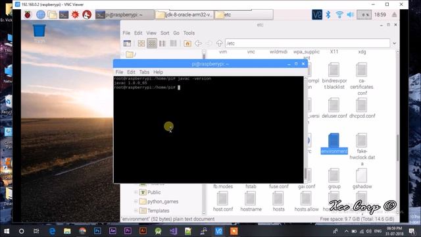Switch to detailed list view
Viewport: 421px width, 237px height.
point(162,43)
